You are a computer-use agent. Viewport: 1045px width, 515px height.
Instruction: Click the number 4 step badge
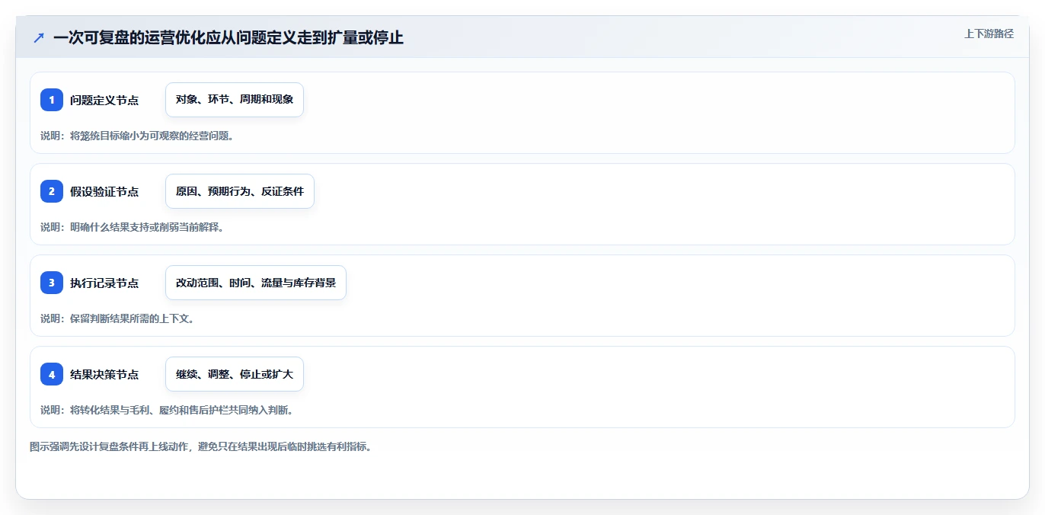click(x=52, y=374)
